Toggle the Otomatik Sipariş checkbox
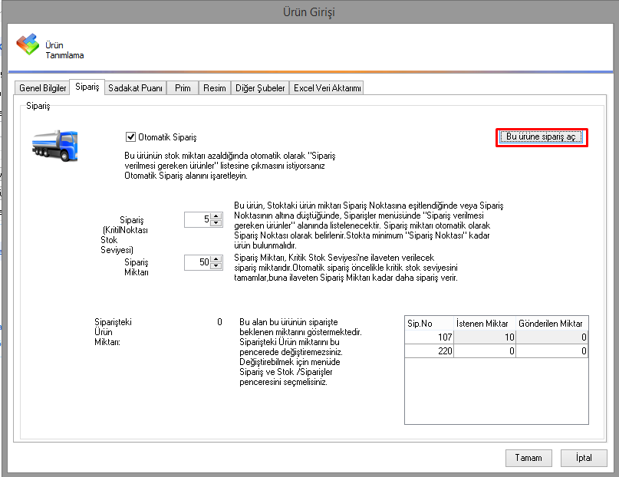Screen dimensions: 619x477 click(131, 137)
